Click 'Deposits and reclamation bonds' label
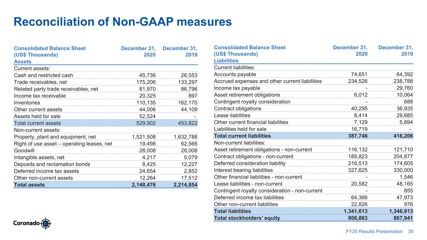This screenshot has height=240, width=427. [52, 164]
